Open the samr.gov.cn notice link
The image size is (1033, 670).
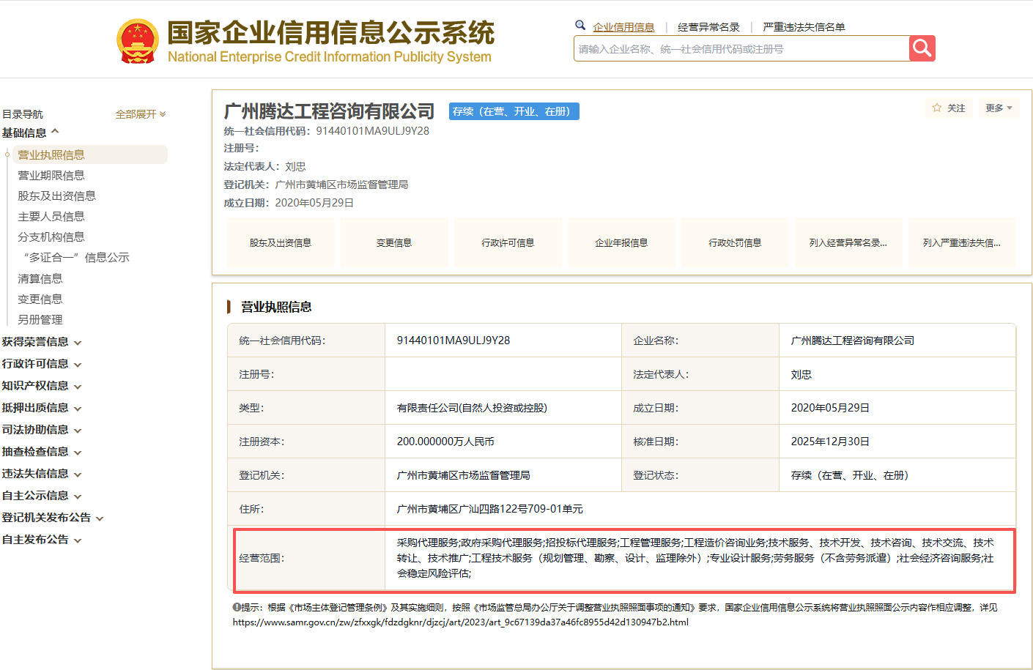tap(461, 622)
